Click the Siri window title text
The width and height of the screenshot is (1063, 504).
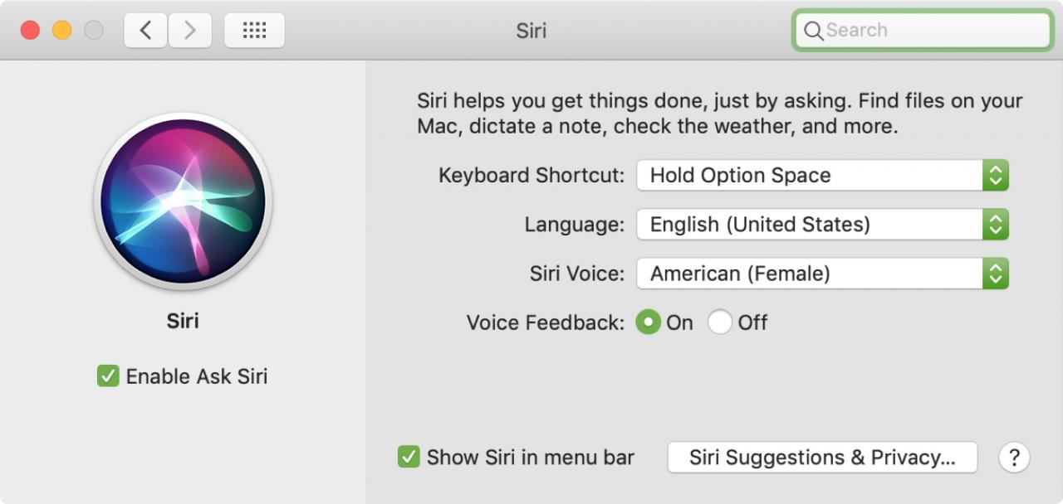pos(531,31)
